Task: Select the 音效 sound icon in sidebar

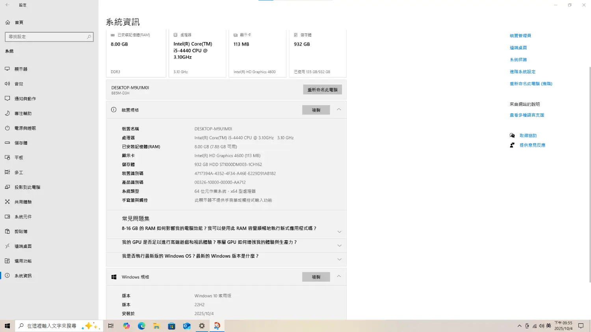Action: coord(7,84)
